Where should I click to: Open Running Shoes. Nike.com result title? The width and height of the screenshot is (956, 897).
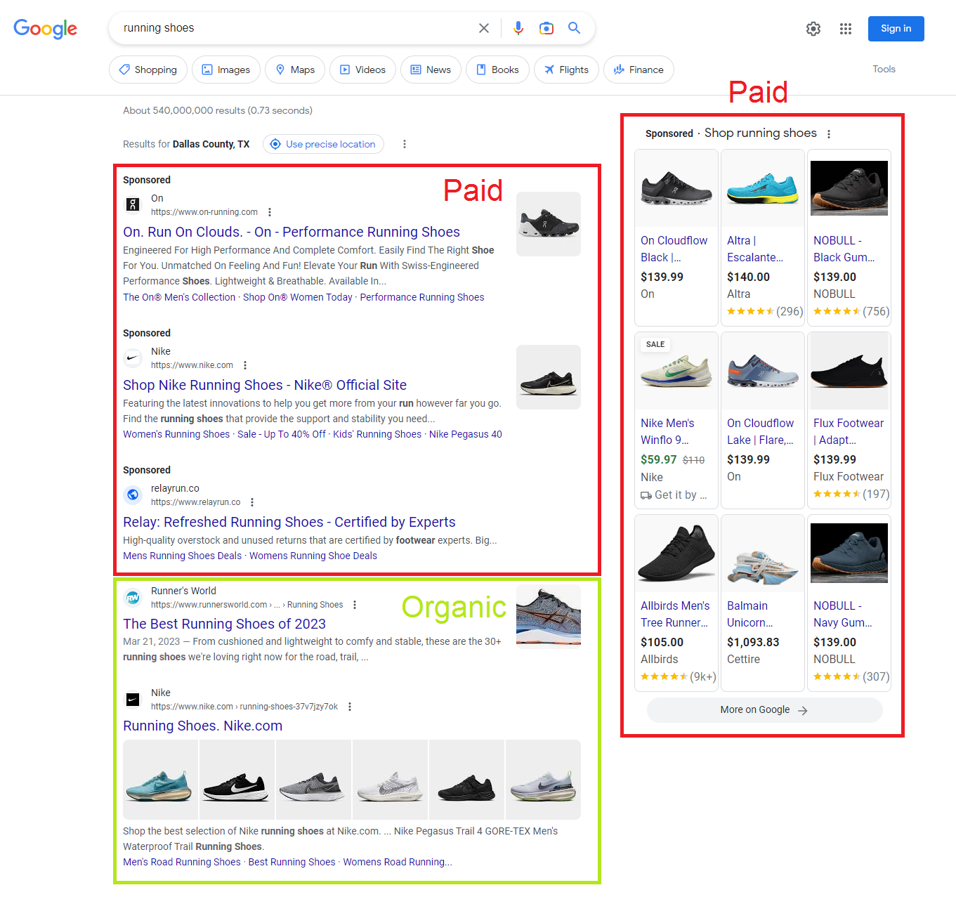coord(203,726)
